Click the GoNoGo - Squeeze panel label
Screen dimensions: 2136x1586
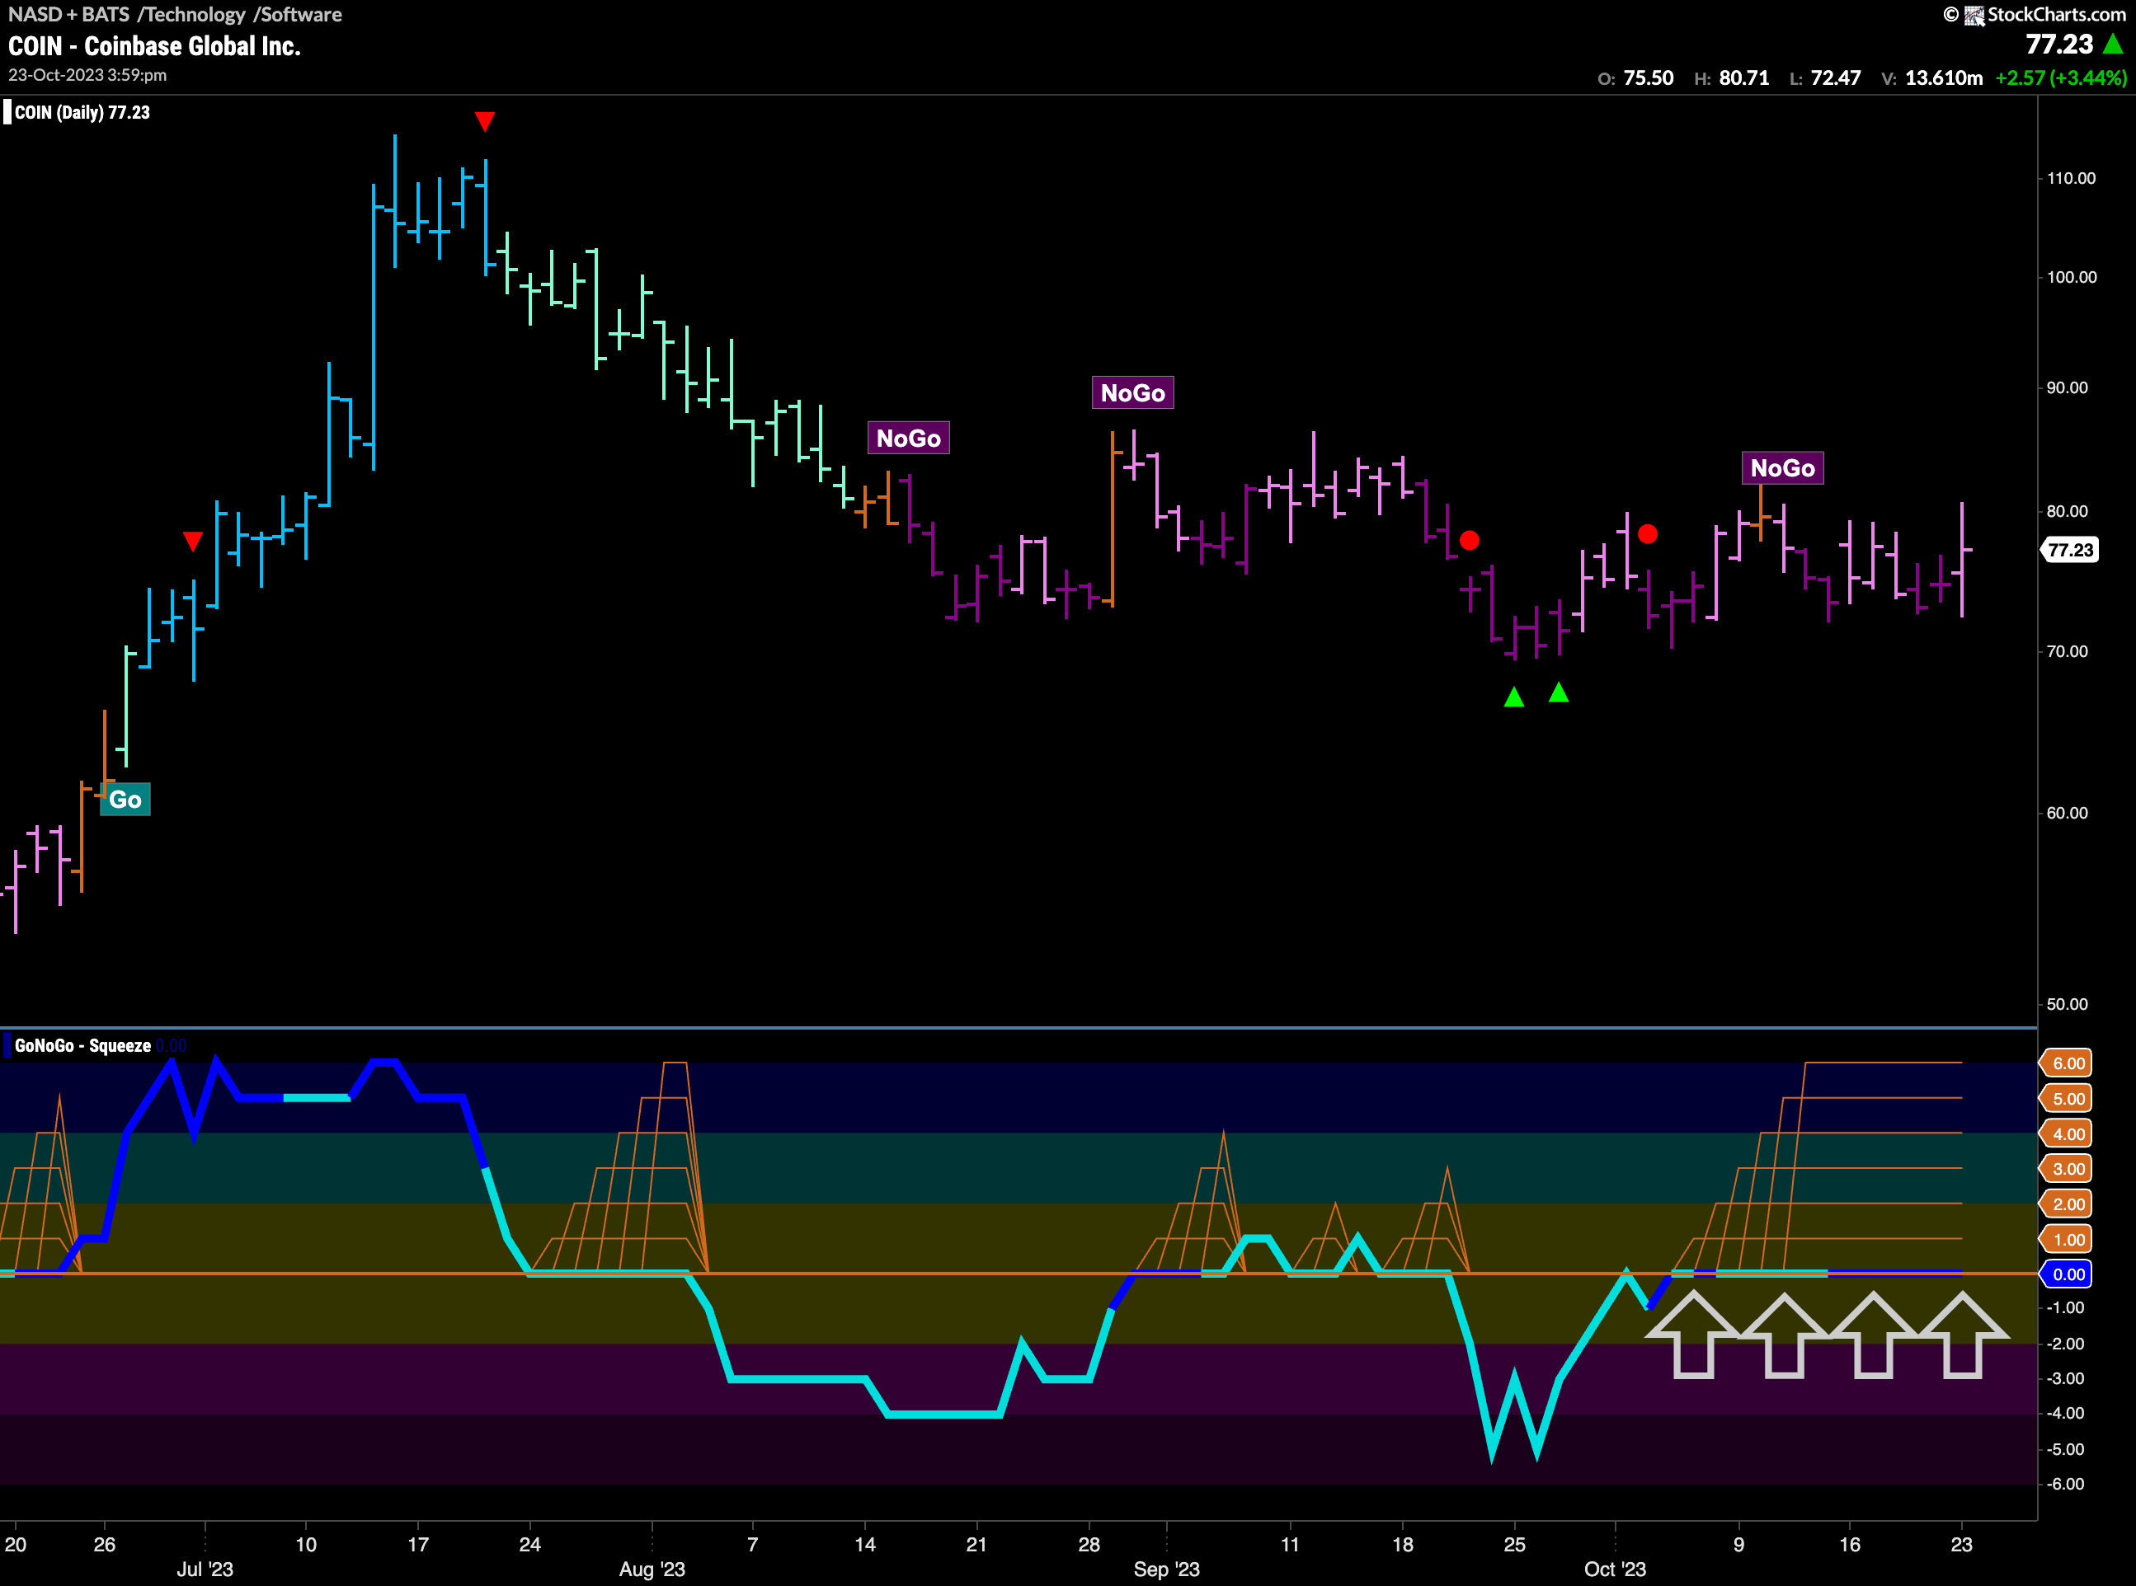pyautogui.click(x=82, y=1045)
